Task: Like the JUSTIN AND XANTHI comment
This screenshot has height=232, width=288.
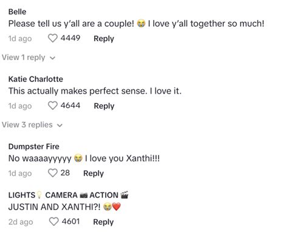Action: point(54,222)
